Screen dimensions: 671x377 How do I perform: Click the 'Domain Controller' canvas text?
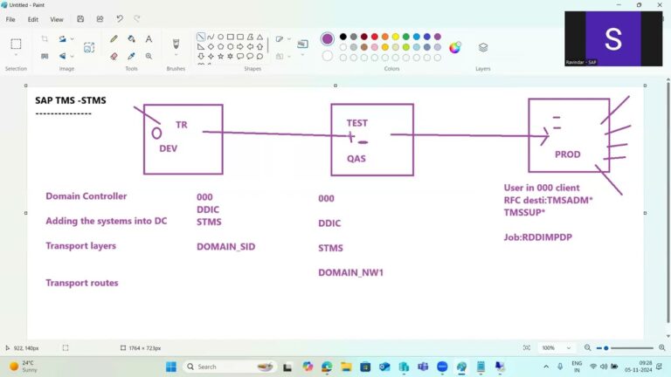click(86, 196)
